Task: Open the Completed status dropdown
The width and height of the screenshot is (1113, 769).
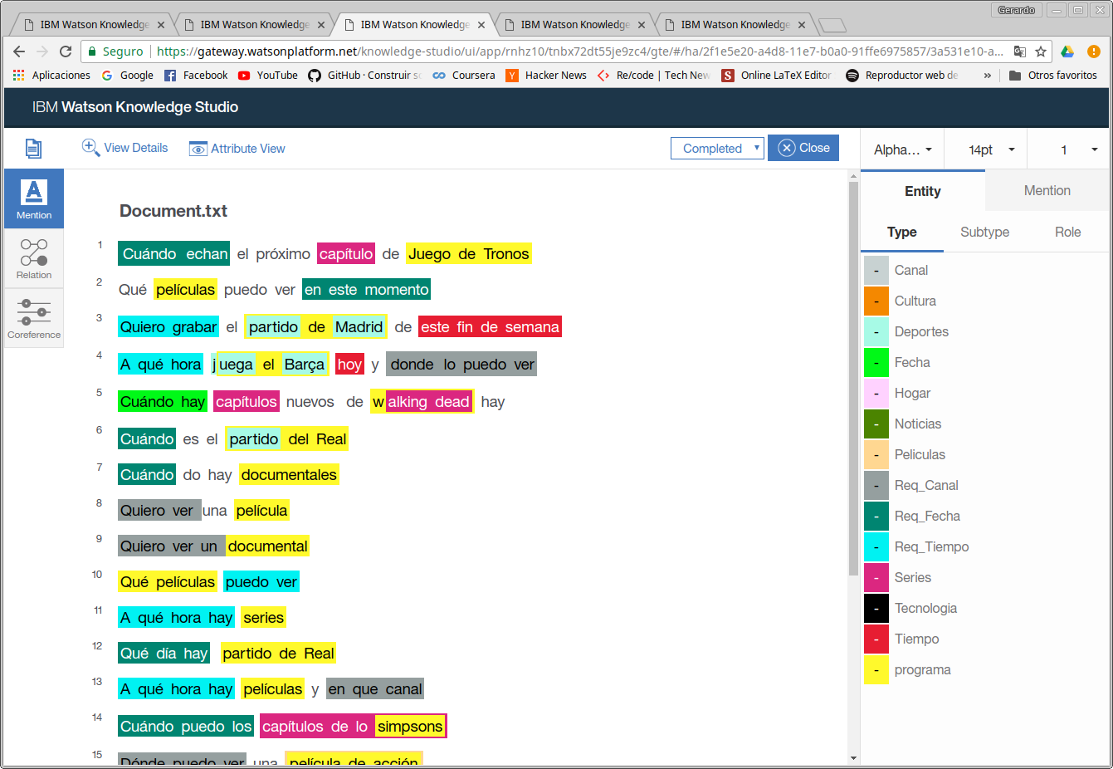Action: tap(717, 149)
